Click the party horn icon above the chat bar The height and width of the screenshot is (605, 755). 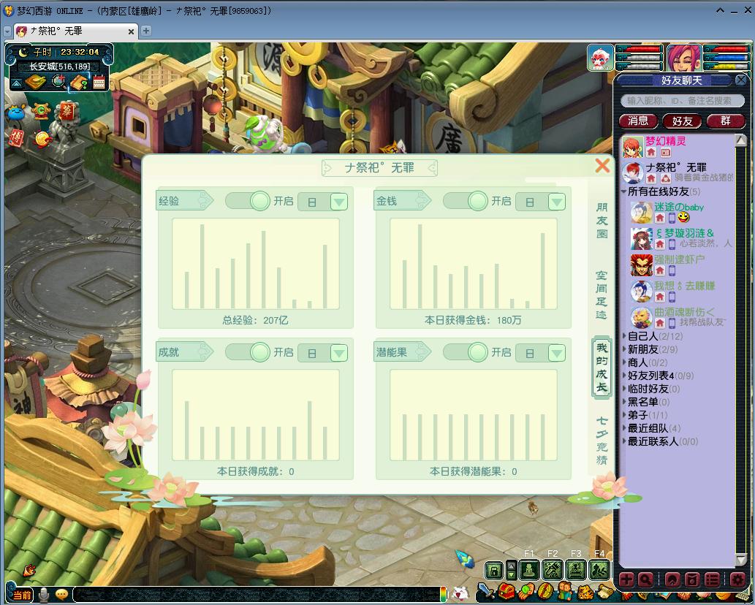point(29,571)
